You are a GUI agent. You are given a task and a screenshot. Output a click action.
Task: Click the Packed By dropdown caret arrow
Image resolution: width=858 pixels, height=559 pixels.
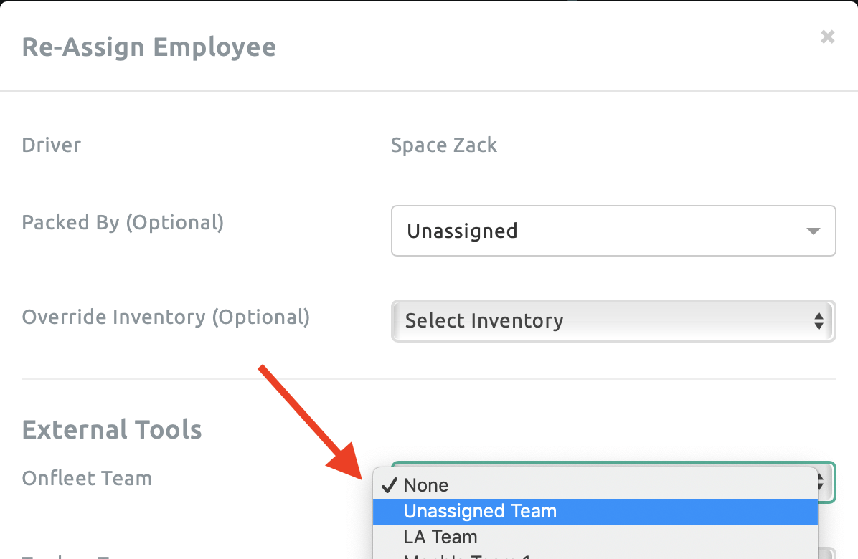(813, 231)
